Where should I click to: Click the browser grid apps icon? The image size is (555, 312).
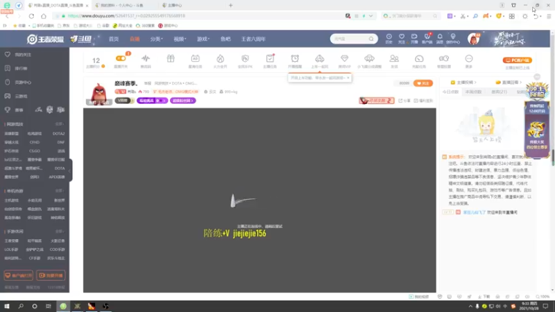pos(512,16)
